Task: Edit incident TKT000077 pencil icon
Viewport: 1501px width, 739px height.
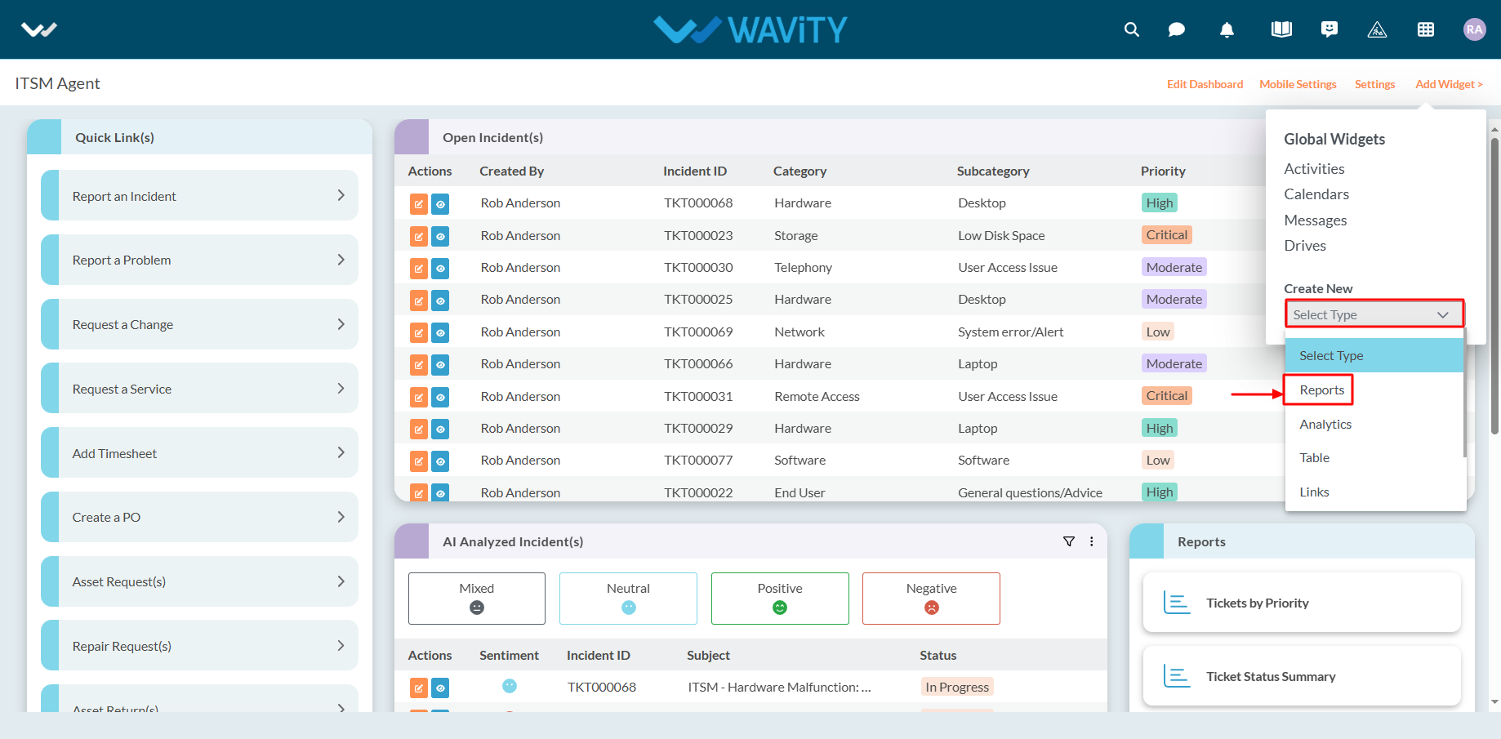Action: point(418,461)
